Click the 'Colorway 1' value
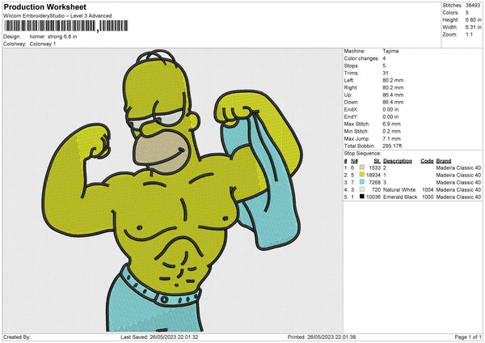Image resolution: width=485 pixels, height=343 pixels. pyautogui.click(x=43, y=44)
